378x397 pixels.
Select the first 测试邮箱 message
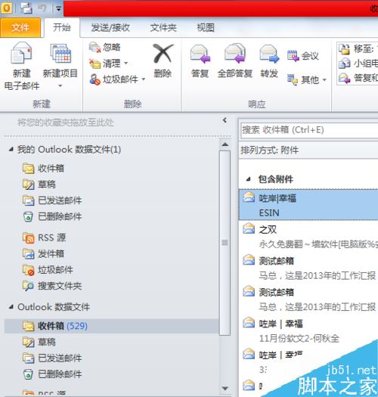(x=308, y=268)
